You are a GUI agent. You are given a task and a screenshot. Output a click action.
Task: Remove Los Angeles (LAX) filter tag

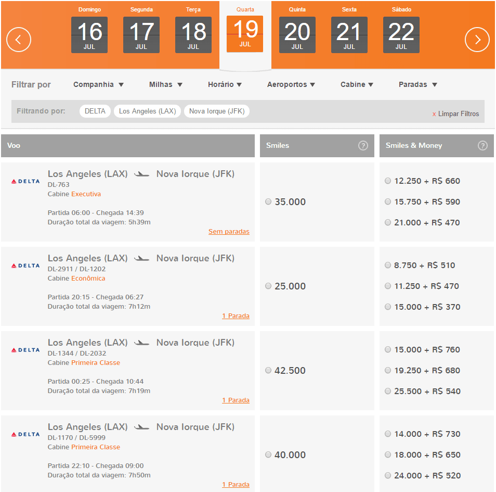click(x=148, y=111)
